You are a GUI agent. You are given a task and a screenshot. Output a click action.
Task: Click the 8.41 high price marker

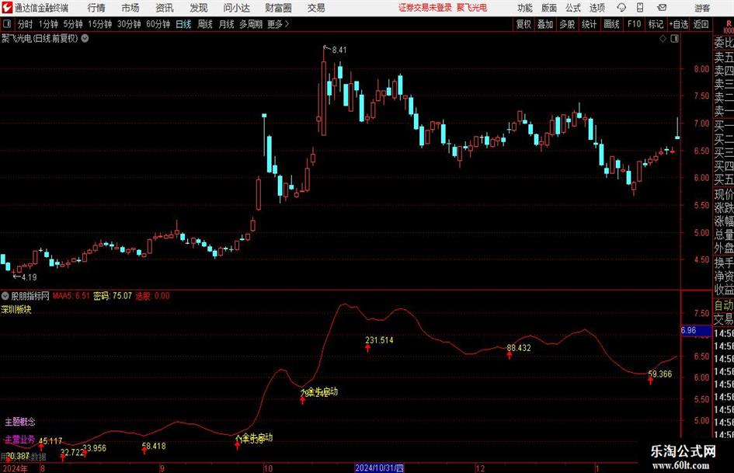[x=339, y=50]
